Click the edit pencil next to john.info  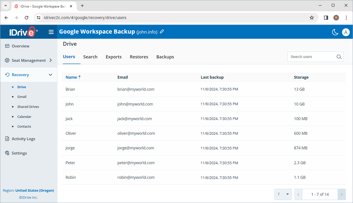(x=162, y=32)
